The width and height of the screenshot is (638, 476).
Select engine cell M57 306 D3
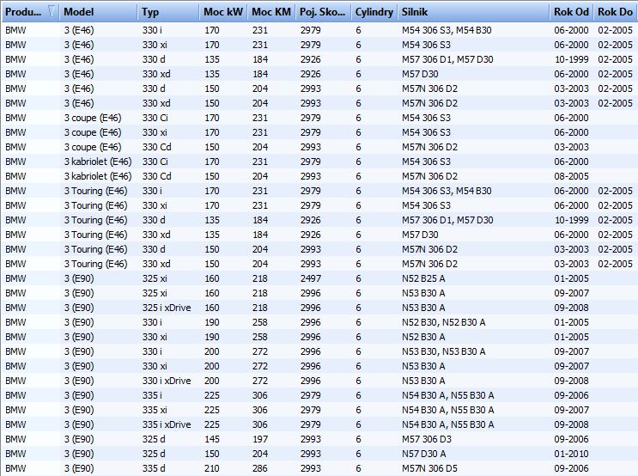tap(427, 439)
